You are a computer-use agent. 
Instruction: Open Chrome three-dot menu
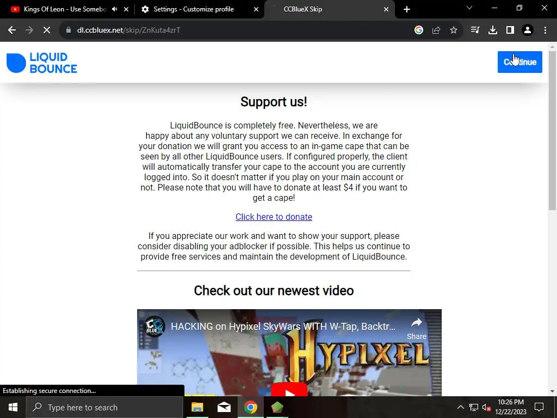(545, 30)
